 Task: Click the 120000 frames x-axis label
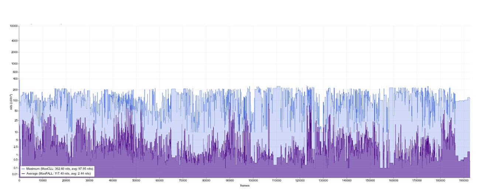coord(300,181)
